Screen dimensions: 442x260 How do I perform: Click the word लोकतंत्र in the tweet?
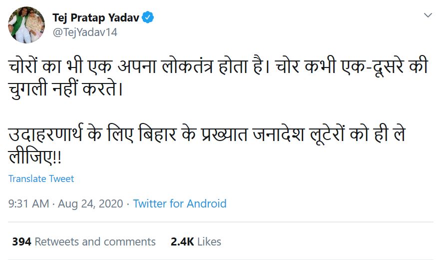click(187, 66)
